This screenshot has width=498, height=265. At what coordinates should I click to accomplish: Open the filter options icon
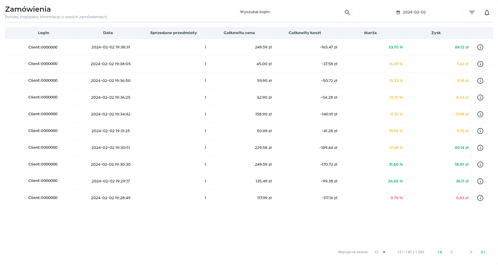tap(472, 12)
